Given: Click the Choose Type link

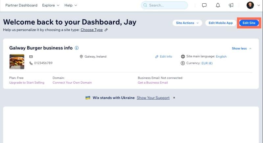Looking at the screenshot, I should [92, 30].
